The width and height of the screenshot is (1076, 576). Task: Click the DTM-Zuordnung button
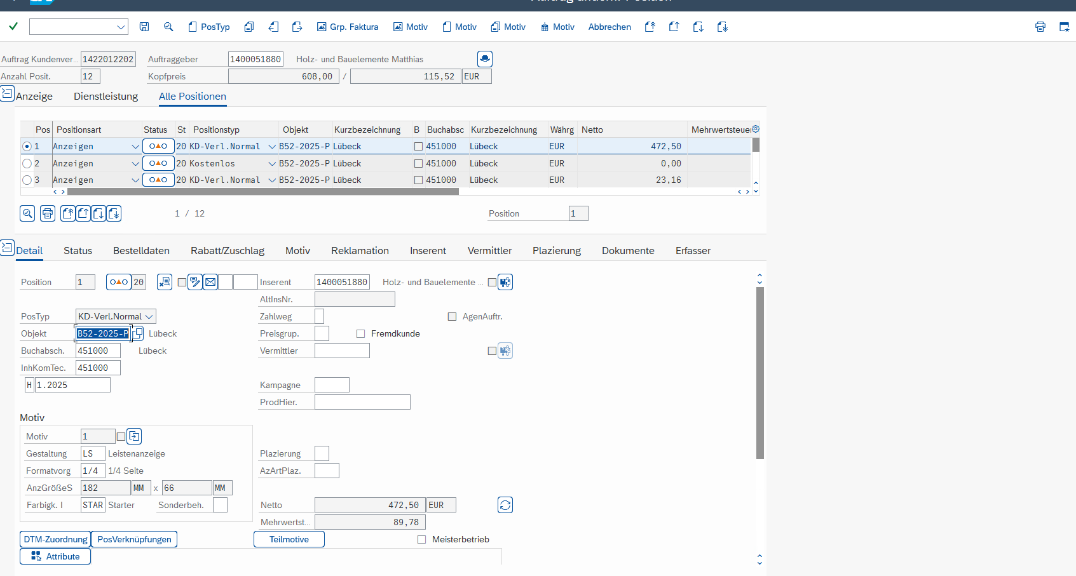[x=55, y=539]
